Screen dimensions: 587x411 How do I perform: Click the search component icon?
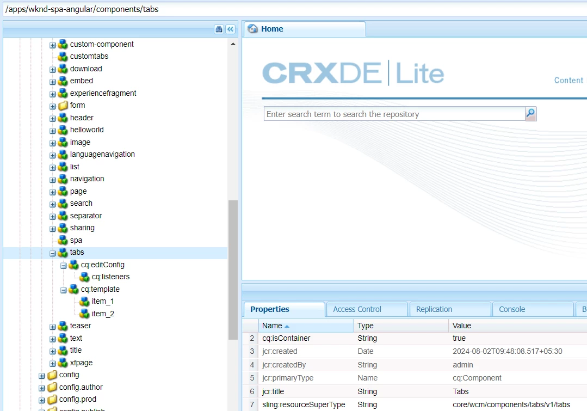[x=63, y=203]
